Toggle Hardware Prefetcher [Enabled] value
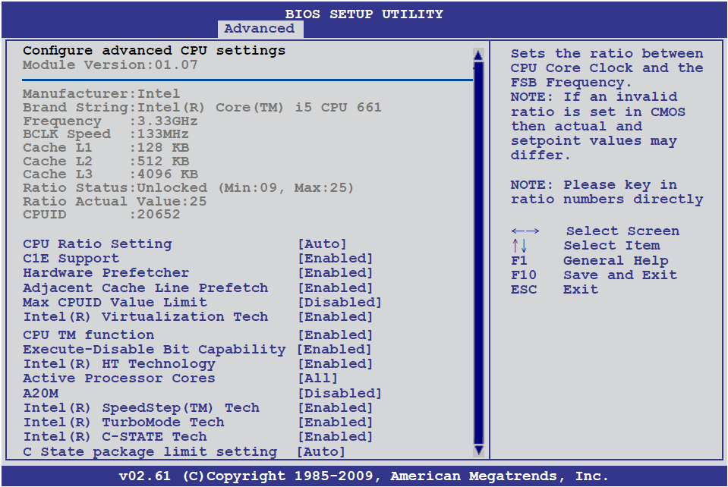Image resolution: width=728 pixels, height=487 pixels. [336, 273]
